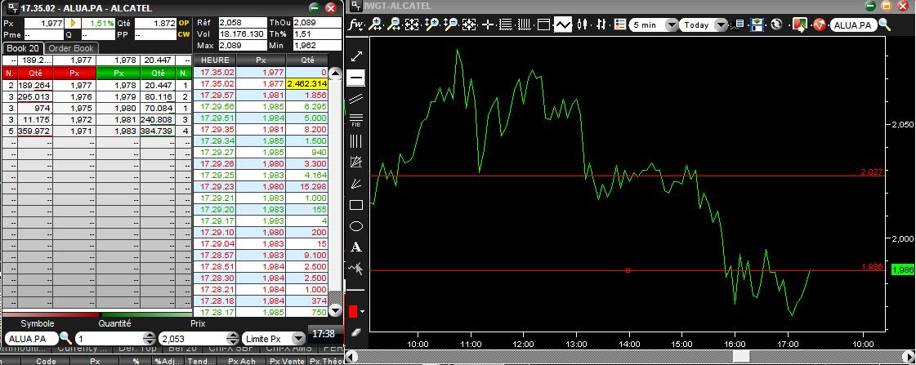
Task: Click the trade quantity 15.298 cell
Action: point(306,186)
